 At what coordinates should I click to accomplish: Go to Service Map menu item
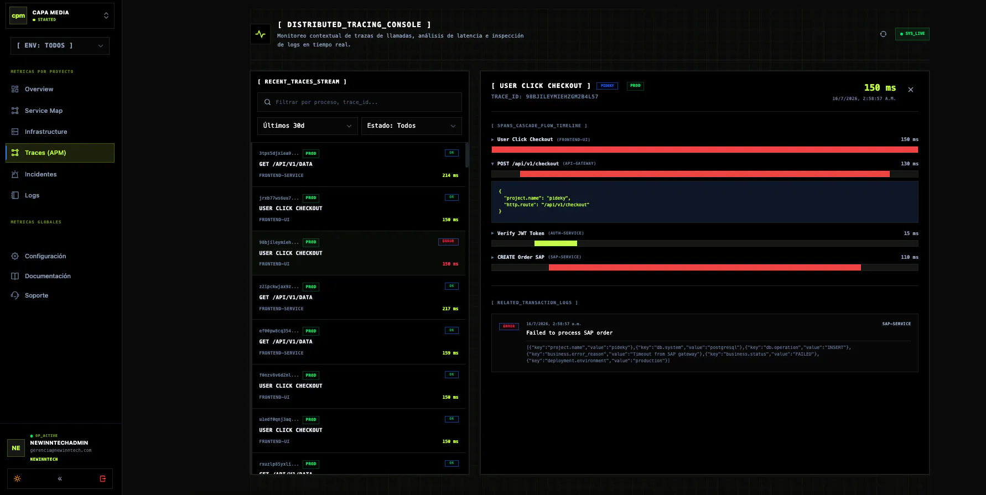coord(60,111)
